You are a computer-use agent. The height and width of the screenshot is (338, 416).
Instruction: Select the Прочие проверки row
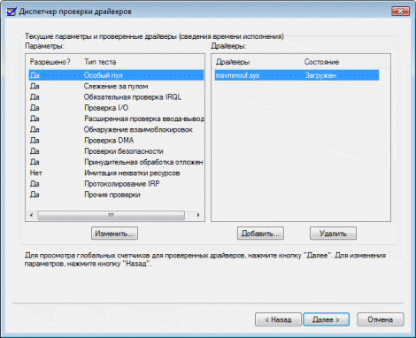click(116, 195)
